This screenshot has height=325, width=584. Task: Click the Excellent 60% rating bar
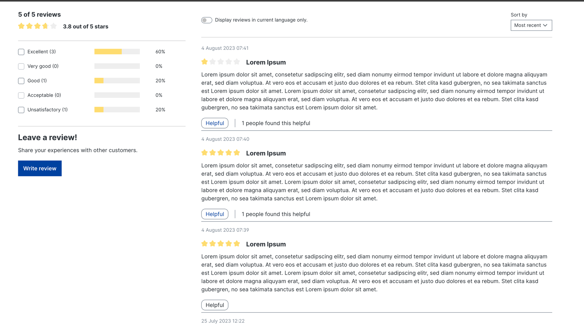coord(117,52)
